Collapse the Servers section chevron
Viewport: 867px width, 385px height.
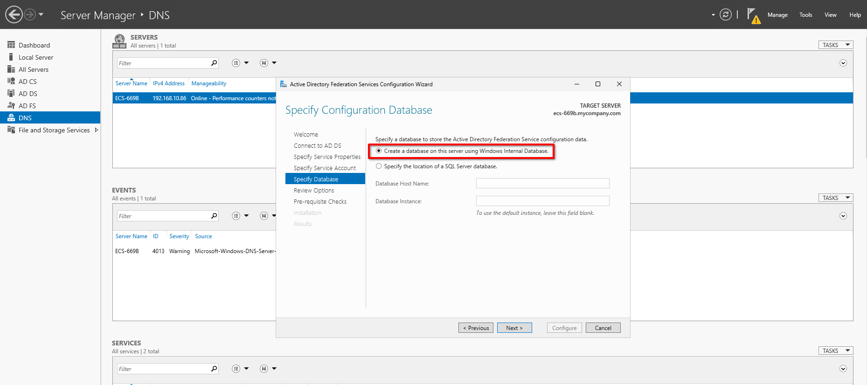coord(843,63)
